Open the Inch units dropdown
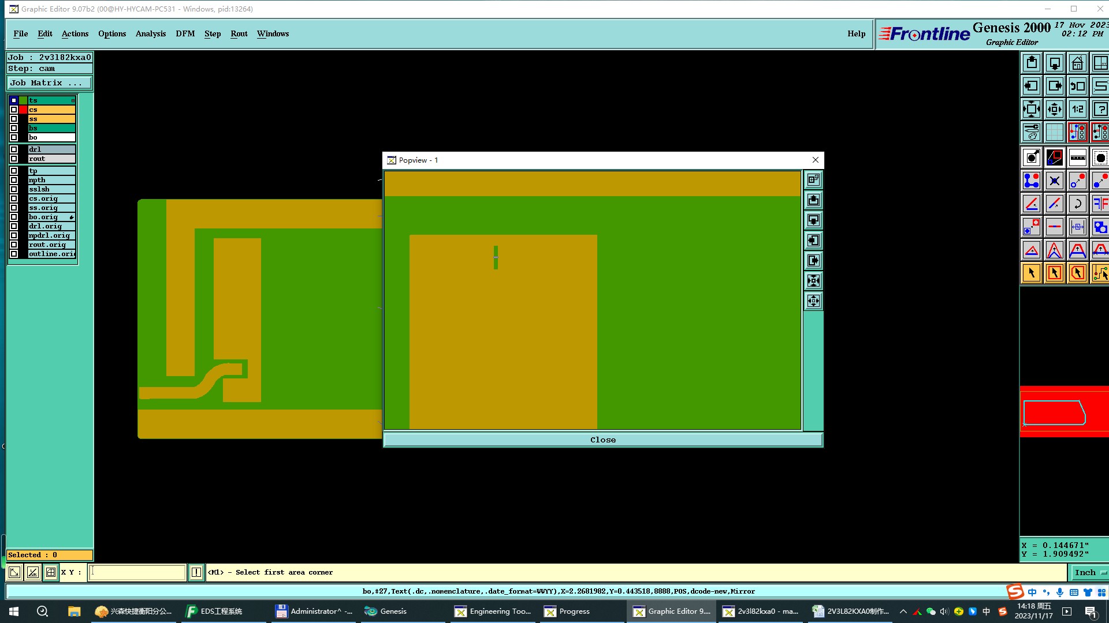The height and width of the screenshot is (623, 1109). coord(1089,572)
